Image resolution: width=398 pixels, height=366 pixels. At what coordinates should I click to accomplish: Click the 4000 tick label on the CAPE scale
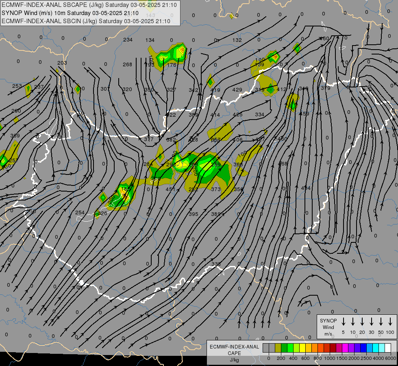pyautogui.click(x=378, y=358)
